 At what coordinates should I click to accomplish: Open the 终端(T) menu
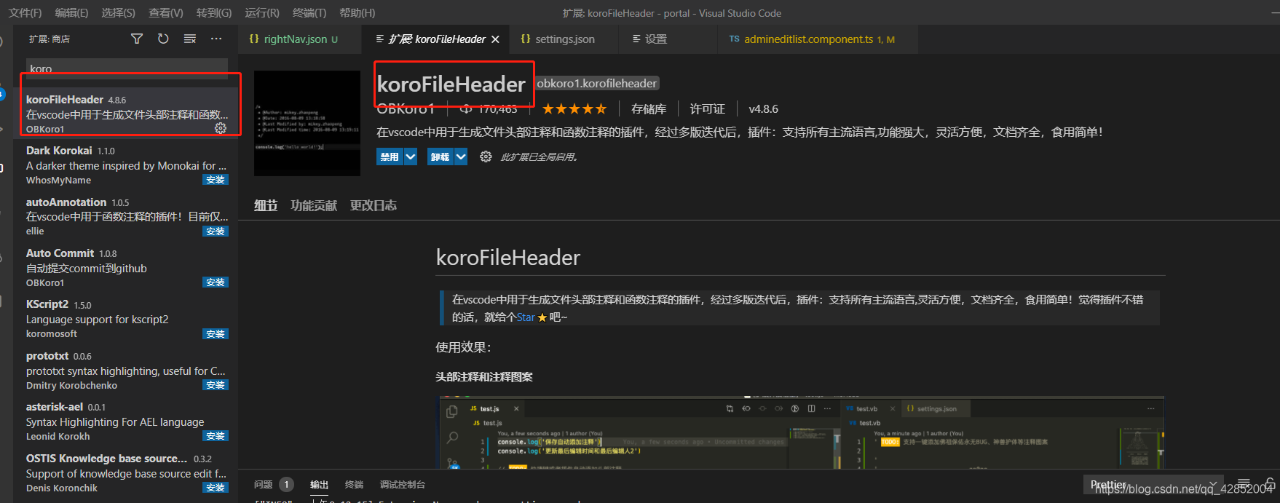(x=309, y=13)
